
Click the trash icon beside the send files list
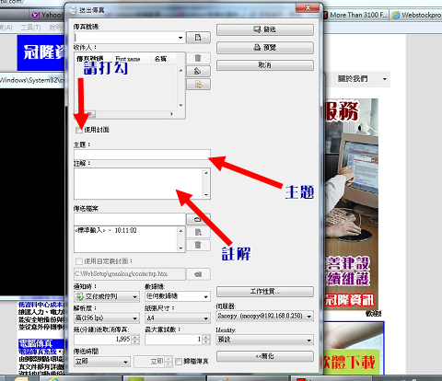coord(198,245)
